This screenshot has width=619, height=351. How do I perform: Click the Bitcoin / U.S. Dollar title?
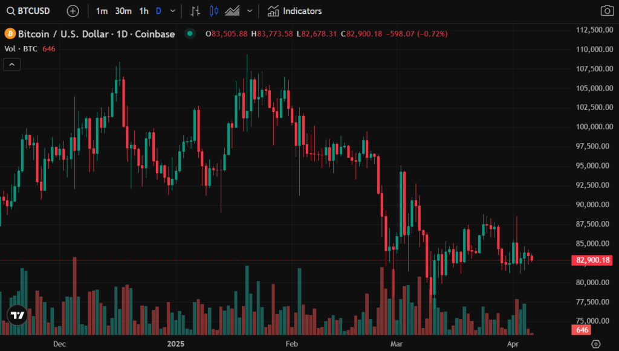(97, 34)
